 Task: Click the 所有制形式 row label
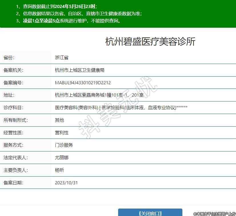(x=16, y=120)
